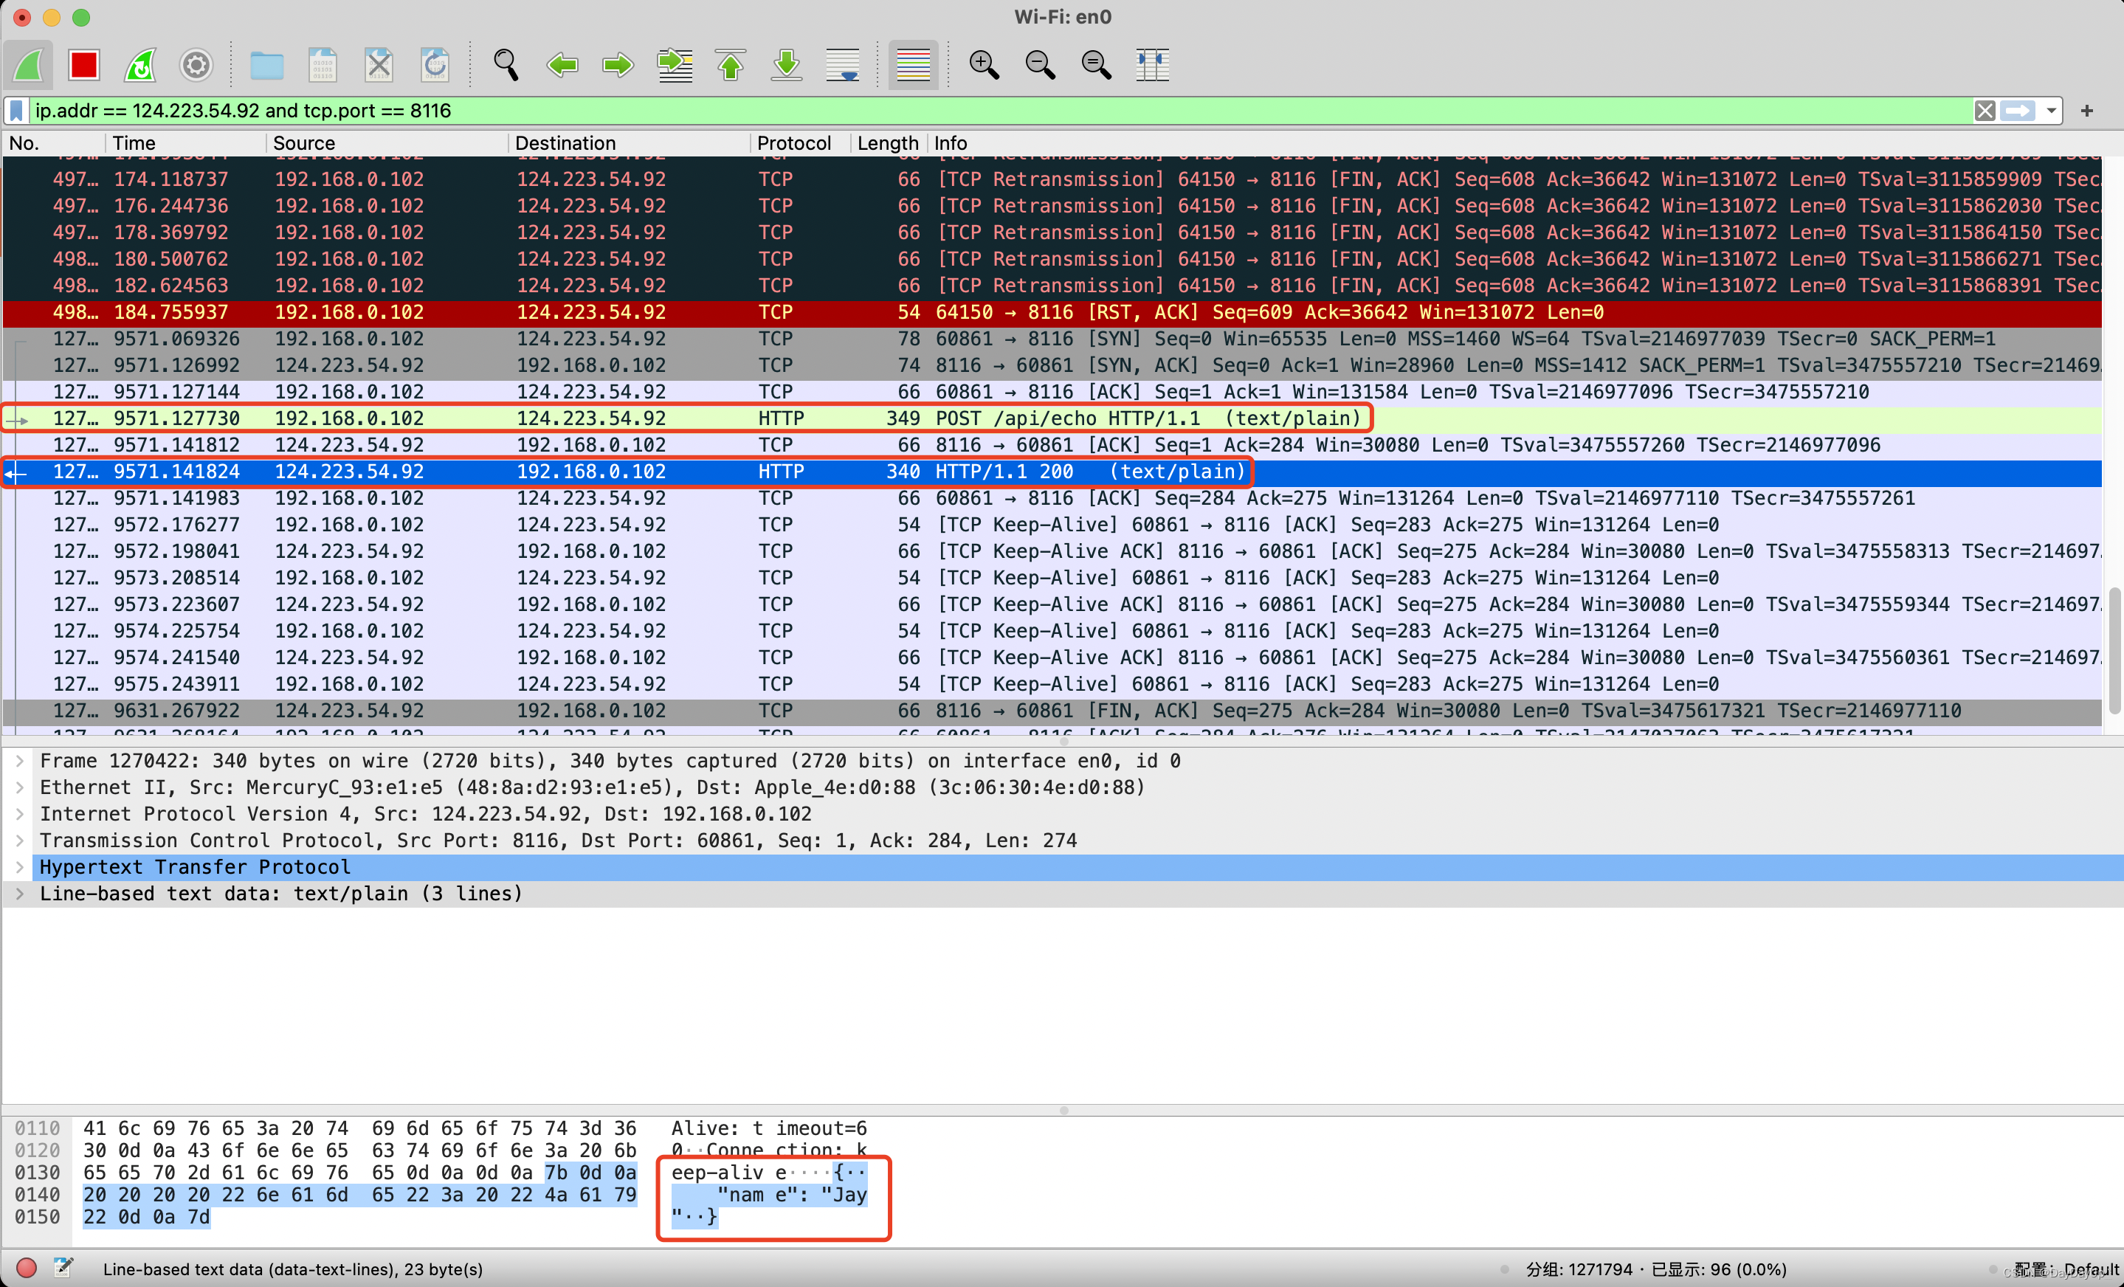The height and width of the screenshot is (1287, 2124).
Task: Clear the display filter with X
Action: 1985,111
